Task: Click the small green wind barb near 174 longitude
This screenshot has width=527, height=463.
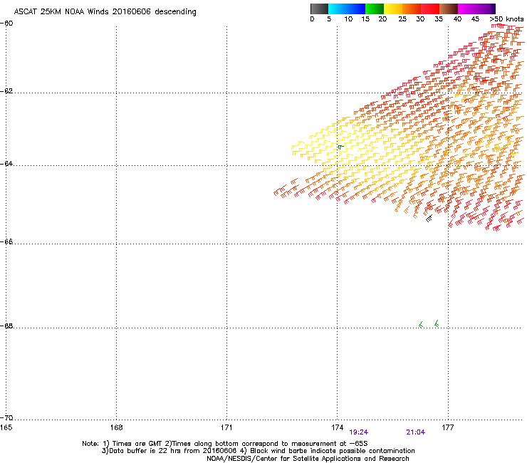Action: (341, 147)
